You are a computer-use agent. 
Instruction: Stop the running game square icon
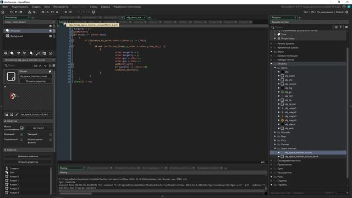tap(52, 12)
